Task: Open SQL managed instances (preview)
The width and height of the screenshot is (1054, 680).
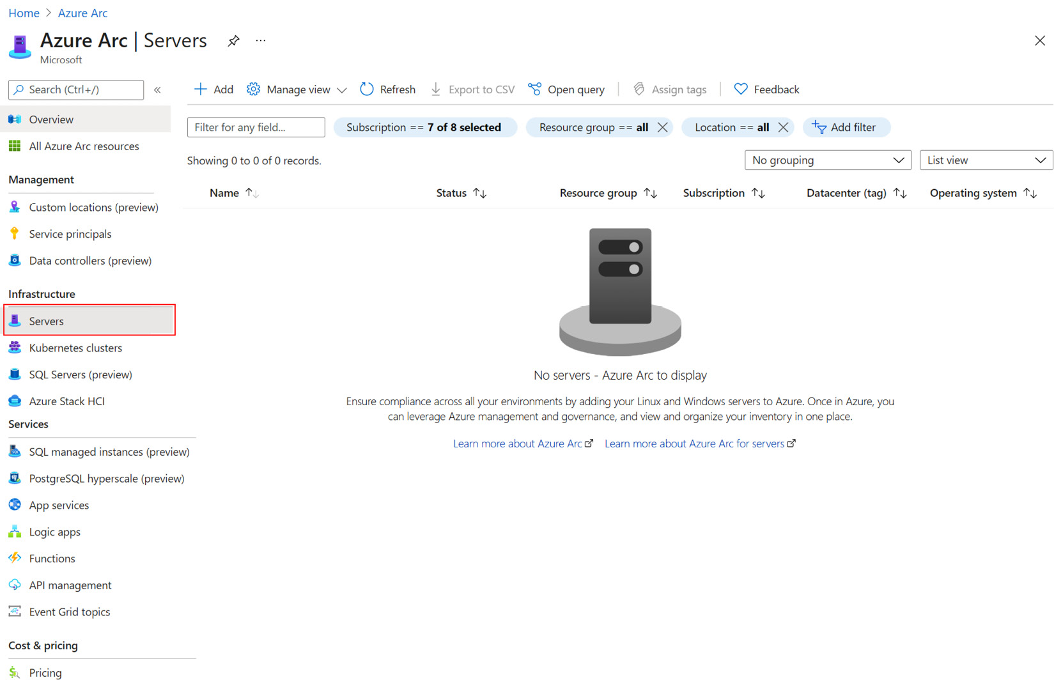Action: (99, 452)
